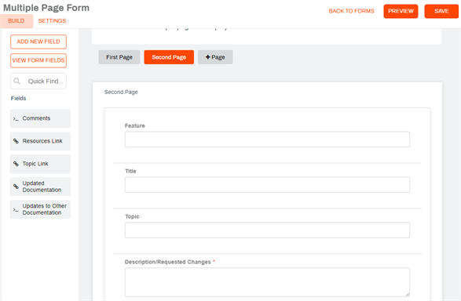This screenshot has height=301, width=461.
Task: Select the Resources Link field item
Action: pos(40,141)
